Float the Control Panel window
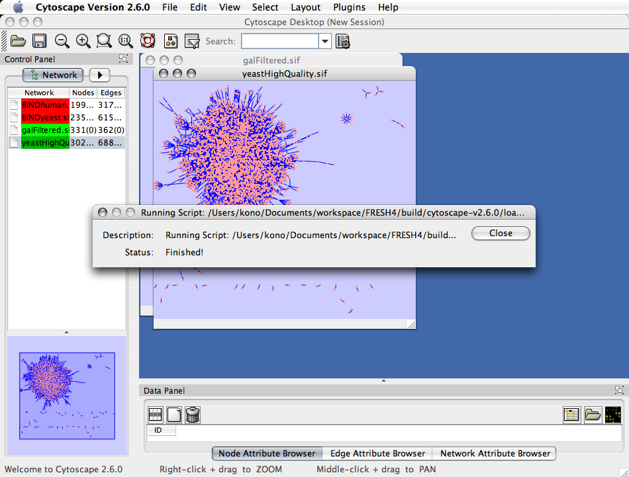 (x=124, y=59)
